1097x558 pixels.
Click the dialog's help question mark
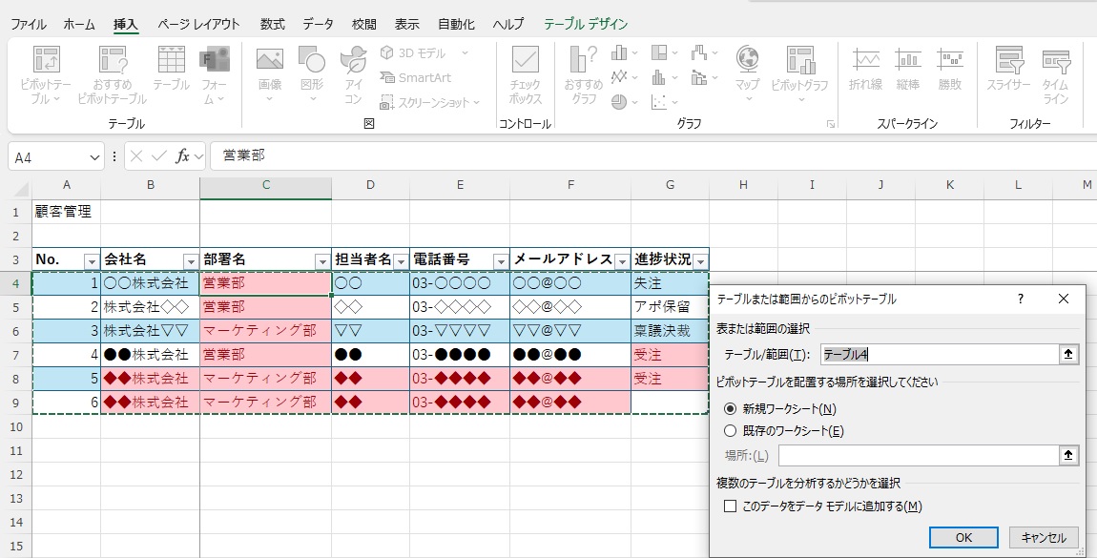(1020, 299)
